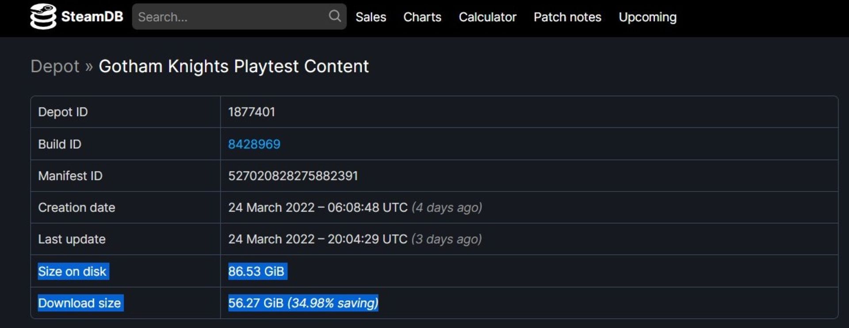Click the SteamDB logo icon
849x328 pixels.
[43, 17]
